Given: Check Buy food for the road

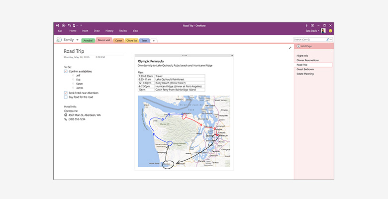Looking at the screenshot, I should 66,97.
